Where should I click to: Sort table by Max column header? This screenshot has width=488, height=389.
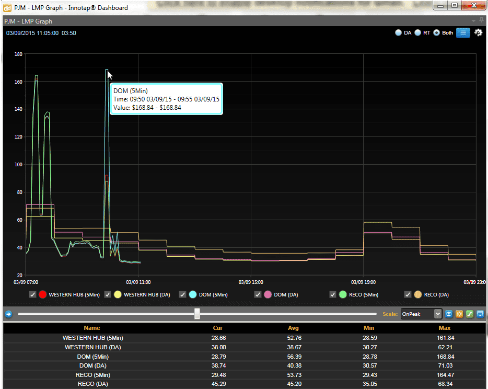click(x=445, y=328)
